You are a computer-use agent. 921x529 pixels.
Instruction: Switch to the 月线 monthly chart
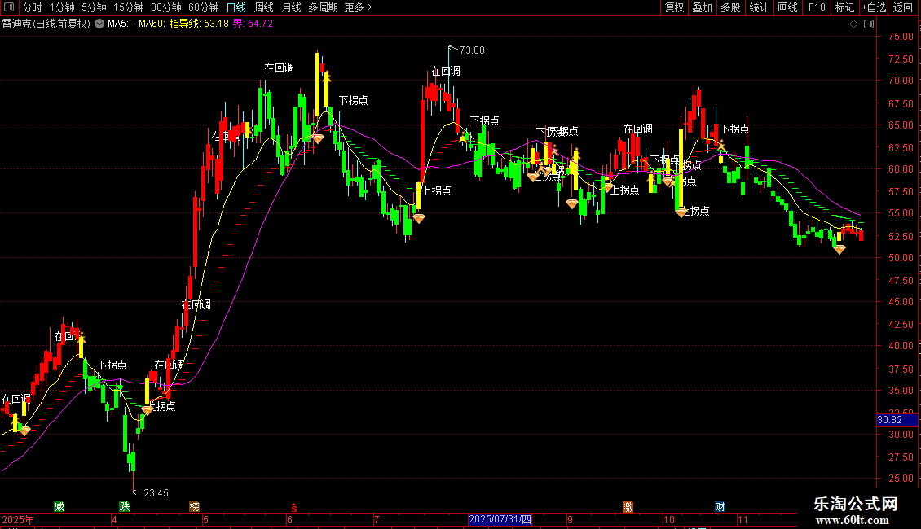[291, 7]
